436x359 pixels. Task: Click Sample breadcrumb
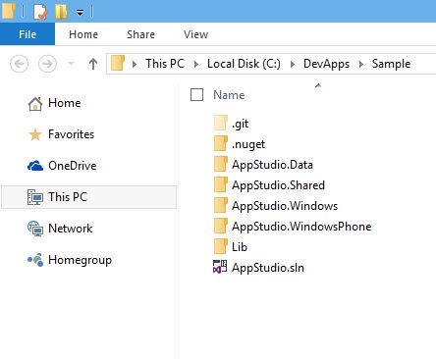click(391, 64)
